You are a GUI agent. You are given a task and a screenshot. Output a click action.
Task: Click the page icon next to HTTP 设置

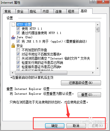point(13,24)
